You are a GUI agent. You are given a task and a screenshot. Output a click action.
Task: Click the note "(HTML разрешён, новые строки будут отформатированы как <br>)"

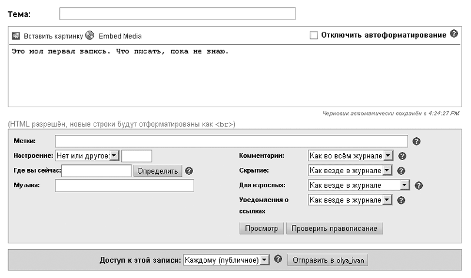point(122,124)
